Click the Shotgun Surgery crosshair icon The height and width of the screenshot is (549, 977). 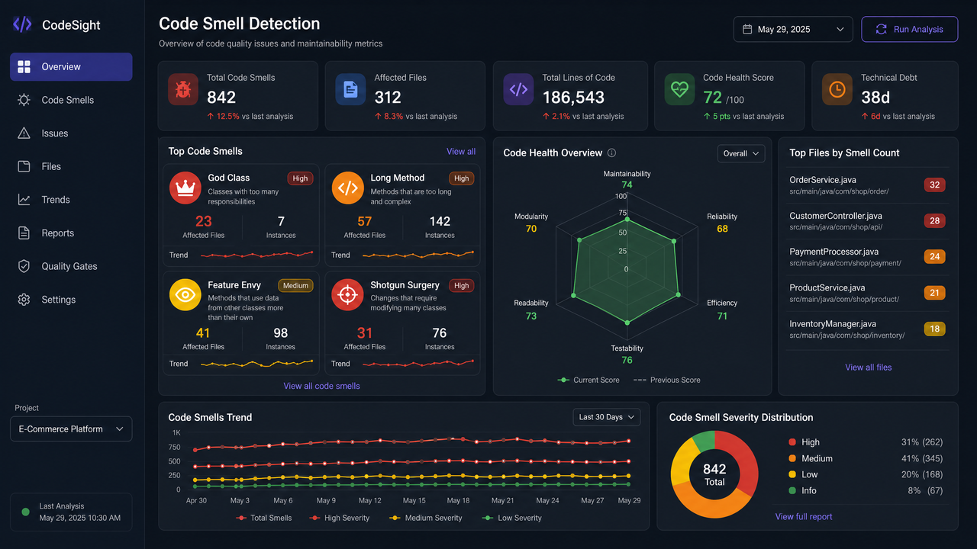pyautogui.click(x=347, y=294)
